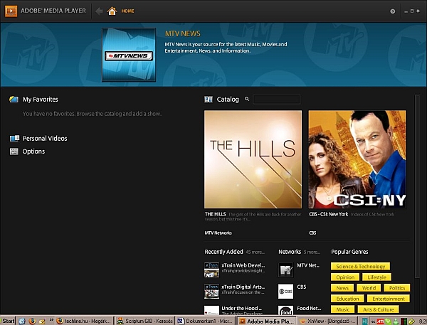Image resolution: width=427 pixels, height=325 pixels.
Task: Click Under the Hood show title
Action: [241, 308]
